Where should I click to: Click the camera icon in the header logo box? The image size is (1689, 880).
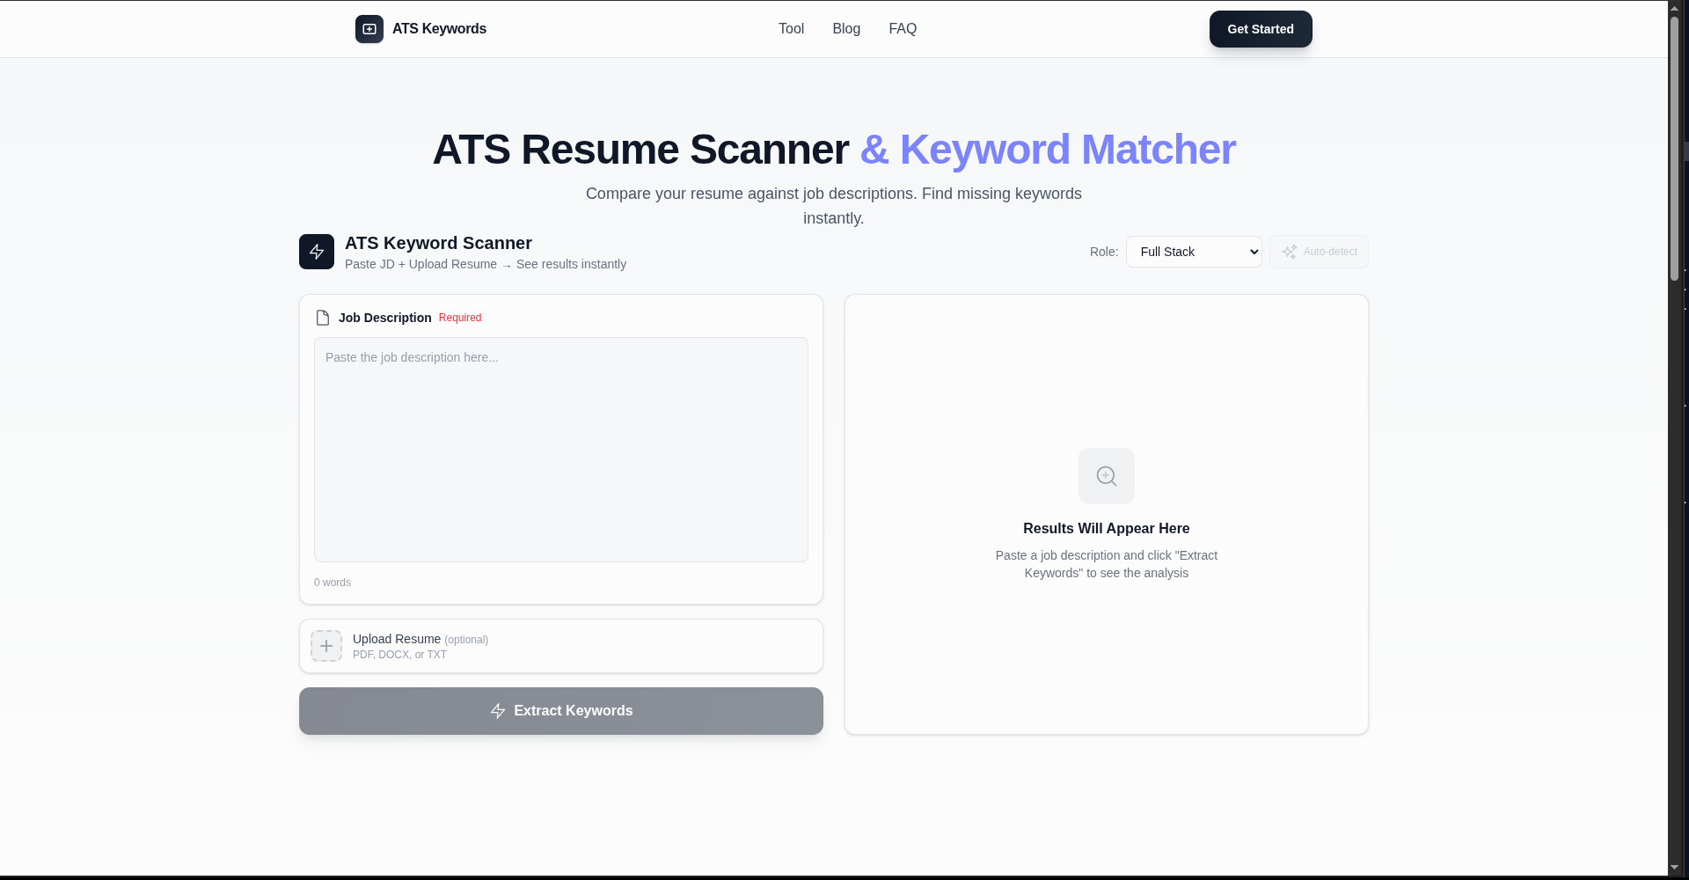pyautogui.click(x=369, y=28)
